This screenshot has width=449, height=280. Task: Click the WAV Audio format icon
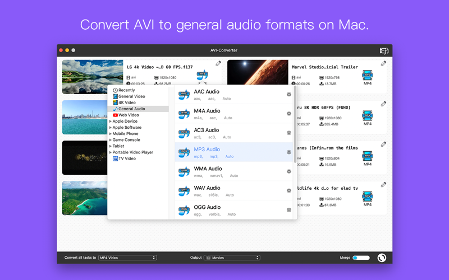184,191
